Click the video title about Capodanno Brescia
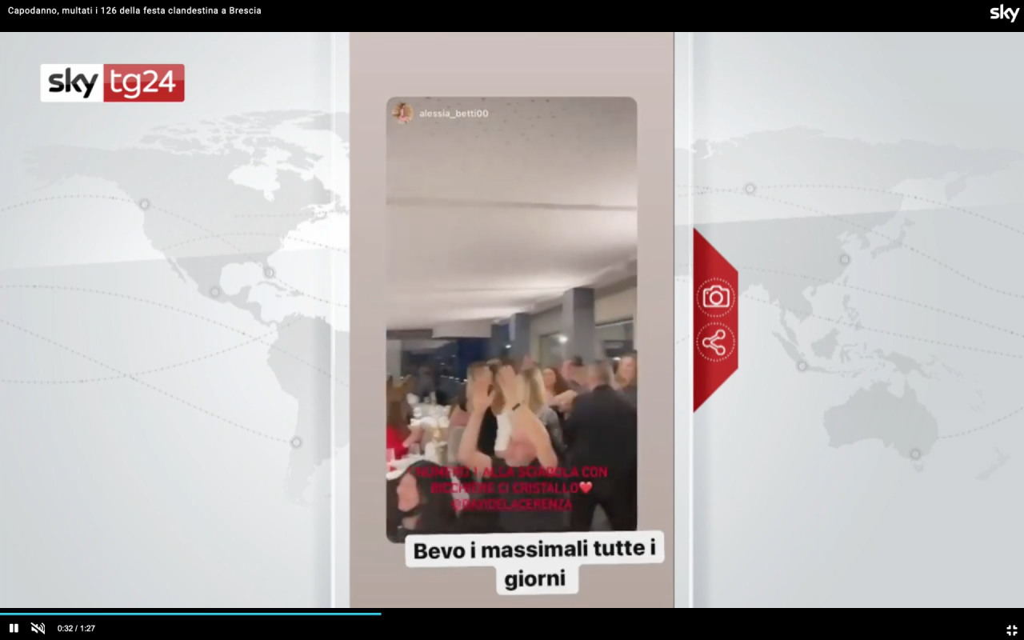The image size is (1024, 640). [134, 10]
